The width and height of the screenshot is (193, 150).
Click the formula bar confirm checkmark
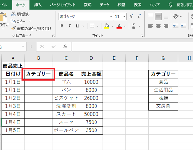pyautogui.click(x=54, y=46)
